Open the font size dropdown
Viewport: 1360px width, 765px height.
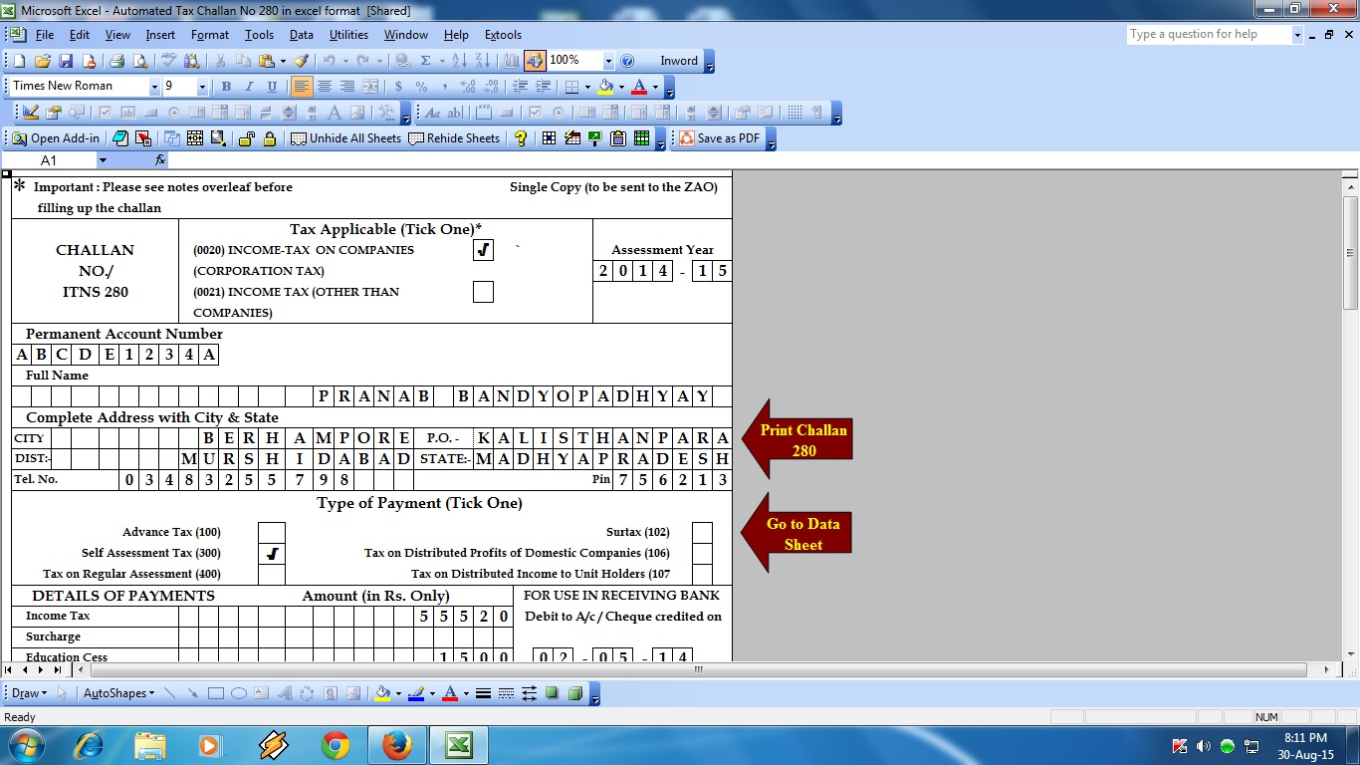202,87
